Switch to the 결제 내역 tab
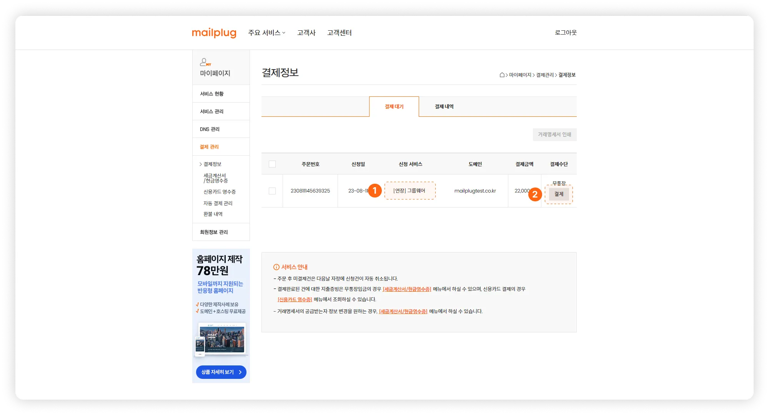This screenshot has width=769, height=415. coord(444,107)
